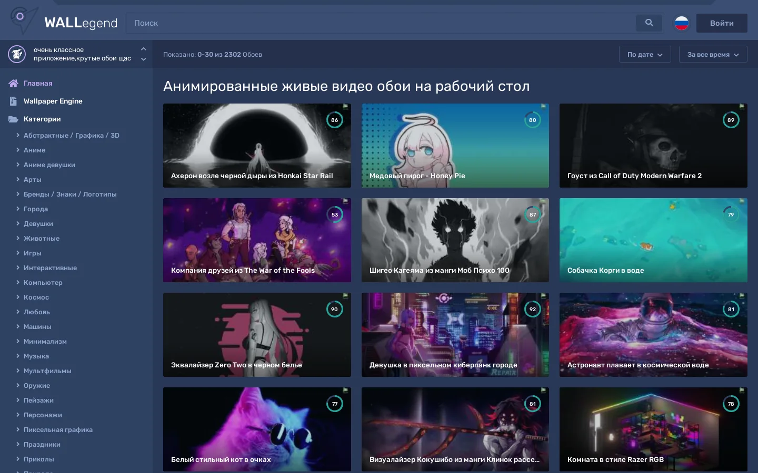Viewport: 758px width, 473px height.
Task: Click the search magnifier button
Action: click(649, 23)
